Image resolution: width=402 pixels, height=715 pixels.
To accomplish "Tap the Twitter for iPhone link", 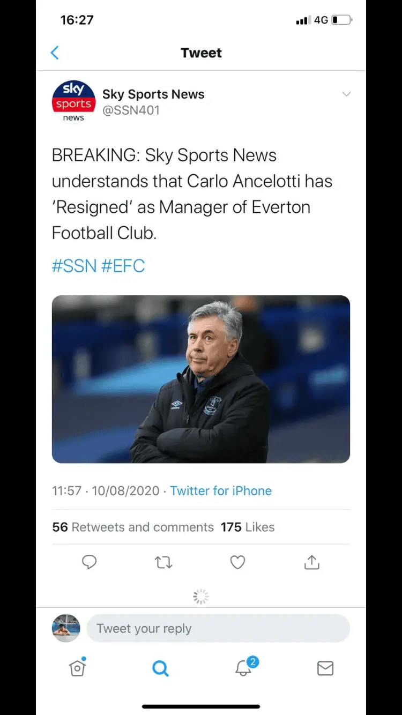I will tap(221, 490).
